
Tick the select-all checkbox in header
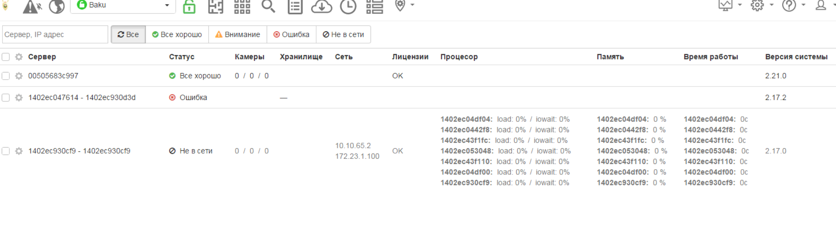click(x=6, y=57)
